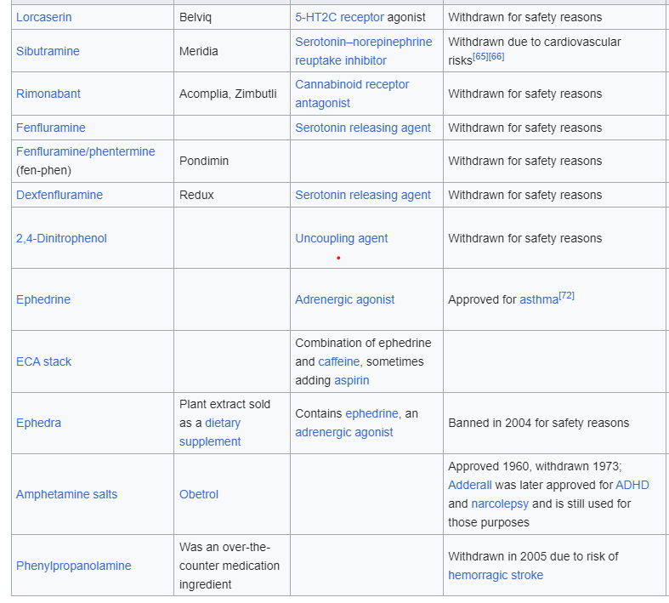Screen dimensions: 669x603
Task: Open citation reference 66
Action: pos(496,56)
